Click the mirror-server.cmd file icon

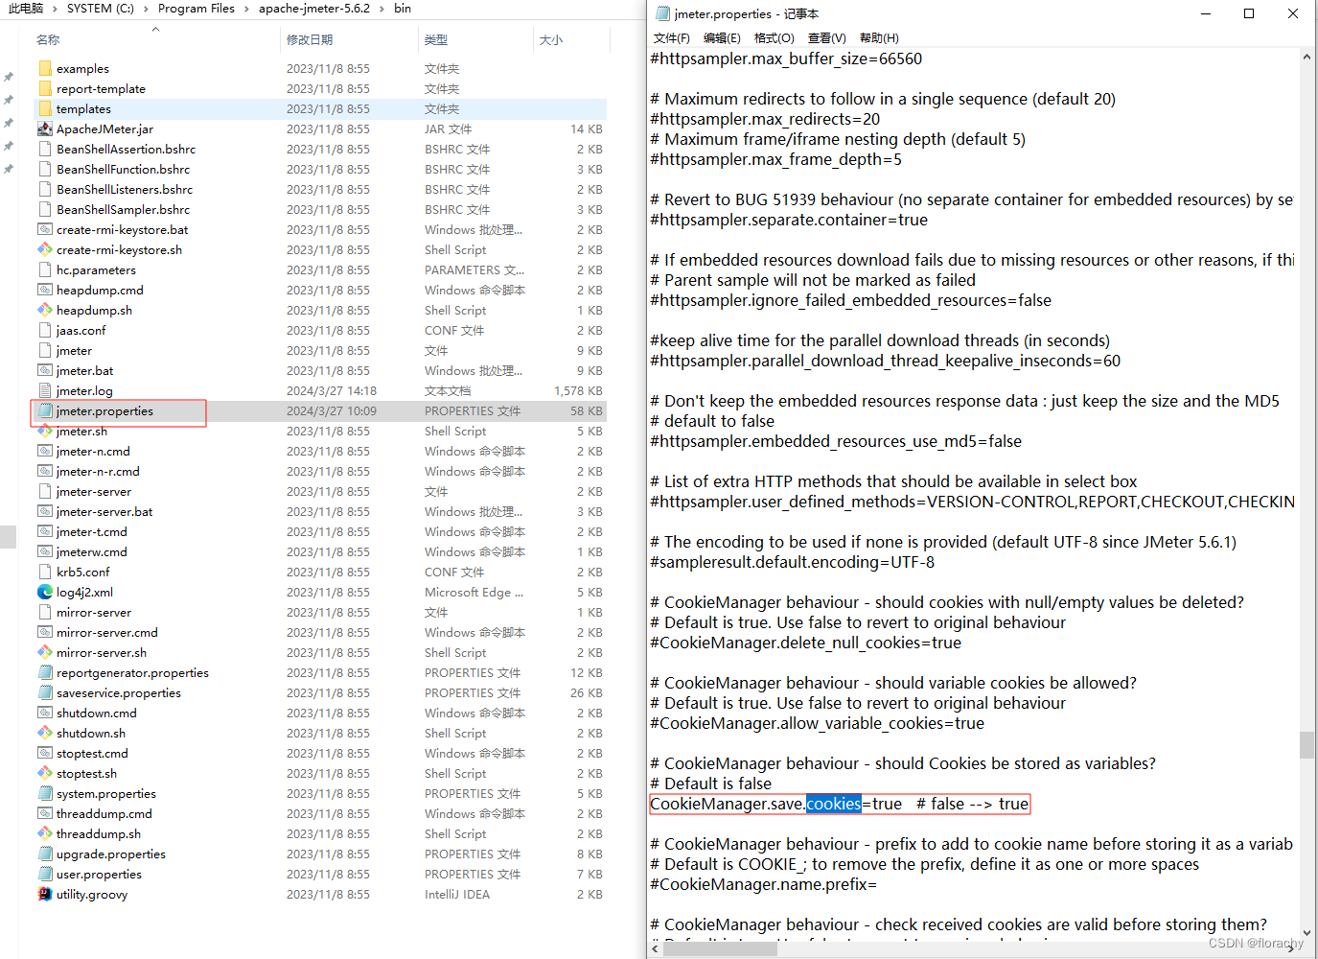45,633
